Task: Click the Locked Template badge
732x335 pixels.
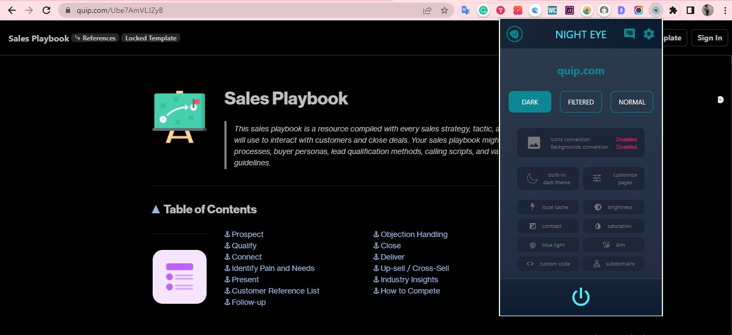Action: point(150,38)
